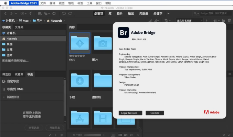
Task: Switch to the 导出 tab
Action: (x=30, y=74)
